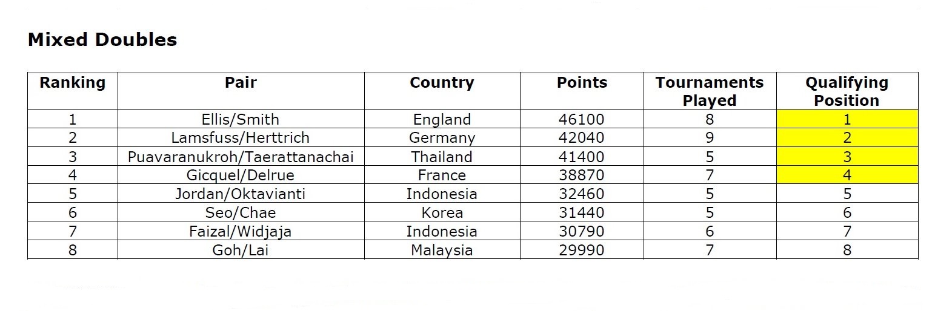Click the Points column header
This screenshot has height=311, width=935.
point(582,83)
